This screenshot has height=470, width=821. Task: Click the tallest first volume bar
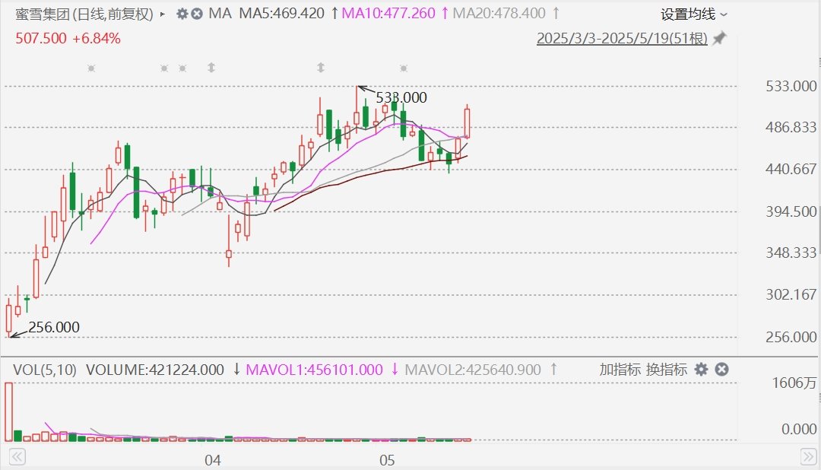click(x=8, y=412)
